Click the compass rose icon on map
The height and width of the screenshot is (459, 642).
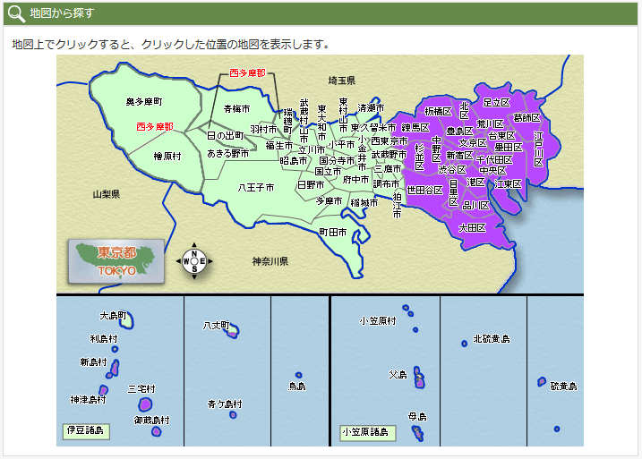(x=195, y=261)
